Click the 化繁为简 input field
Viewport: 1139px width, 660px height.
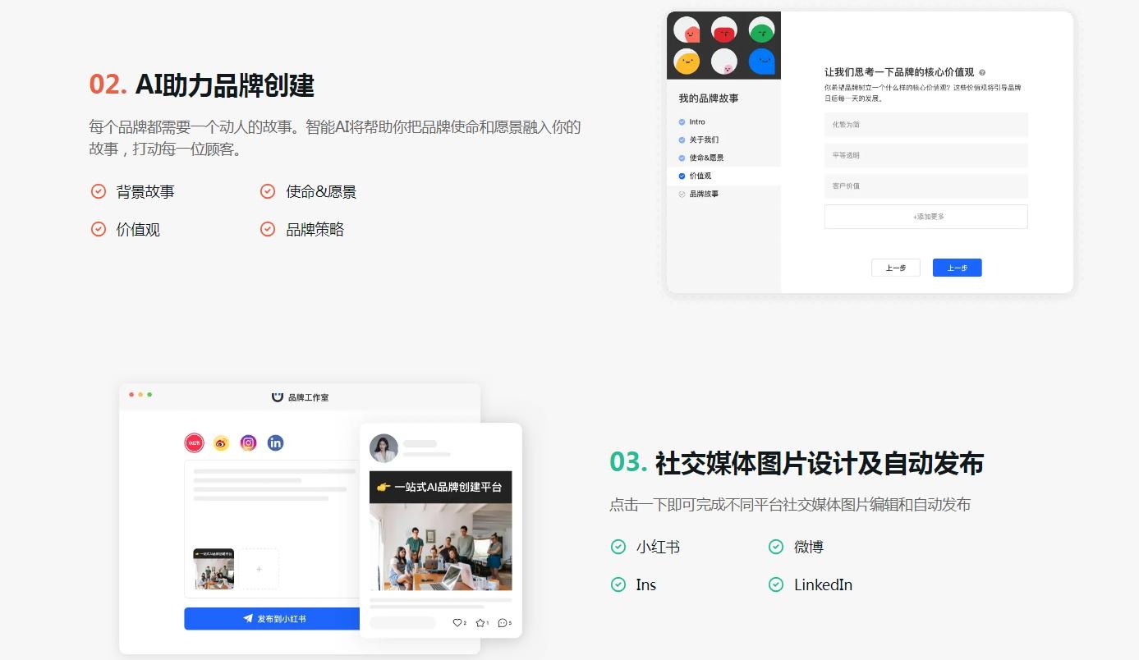[926, 125]
